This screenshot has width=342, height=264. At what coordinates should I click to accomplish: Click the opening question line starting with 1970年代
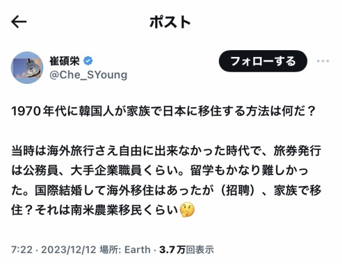(164, 109)
